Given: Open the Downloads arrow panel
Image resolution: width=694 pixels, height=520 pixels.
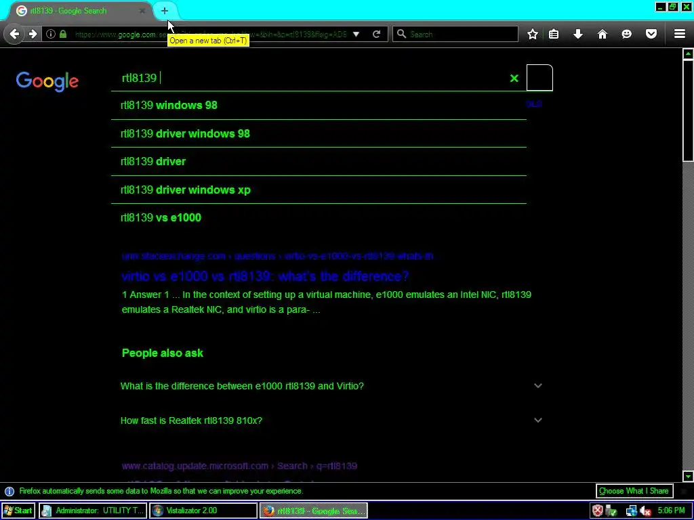Looking at the screenshot, I should point(578,34).
